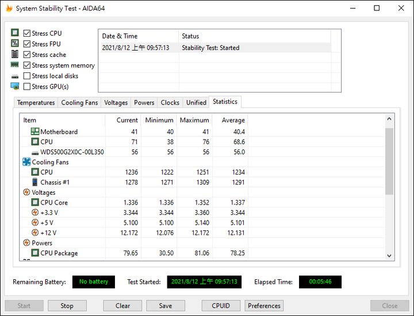Click the CPU fan row icon
Screen dimensions: 414x316
click(x=35, y=172)
